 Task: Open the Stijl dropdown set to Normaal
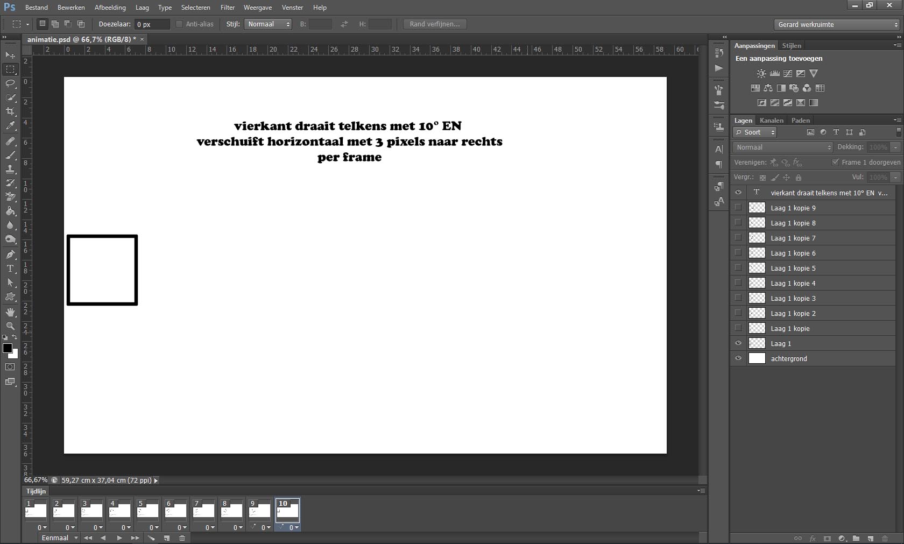(268, 24)
